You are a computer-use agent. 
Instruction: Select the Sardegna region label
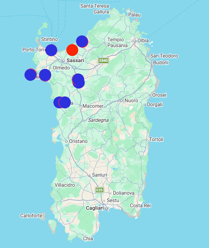point(98,120)
